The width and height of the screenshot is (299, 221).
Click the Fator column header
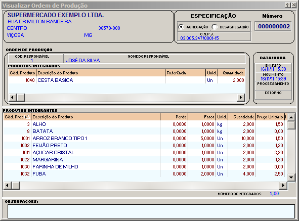[x=202, y=117]
